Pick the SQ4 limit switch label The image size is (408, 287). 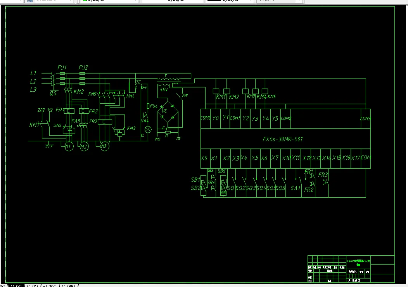261,188
